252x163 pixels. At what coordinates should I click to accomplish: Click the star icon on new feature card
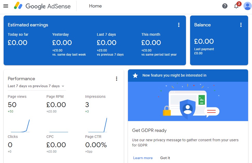coord(135,76)
